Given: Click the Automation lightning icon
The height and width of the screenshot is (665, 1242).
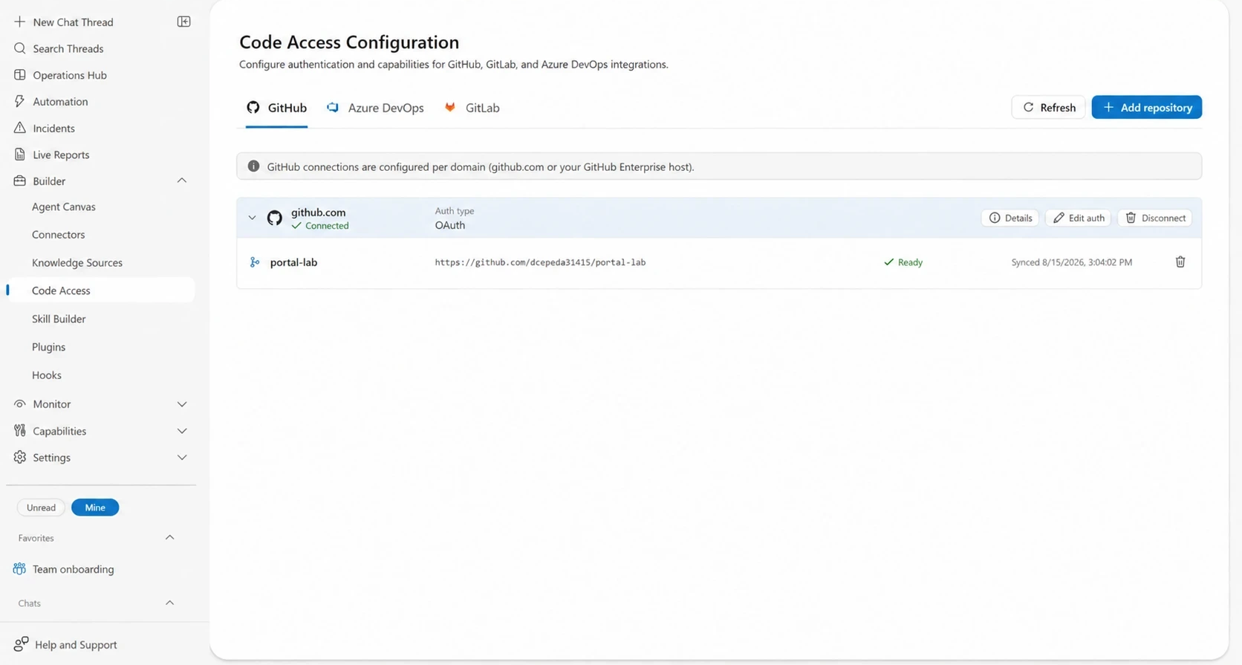Looking at the screenshot, I should click(19, 101).
